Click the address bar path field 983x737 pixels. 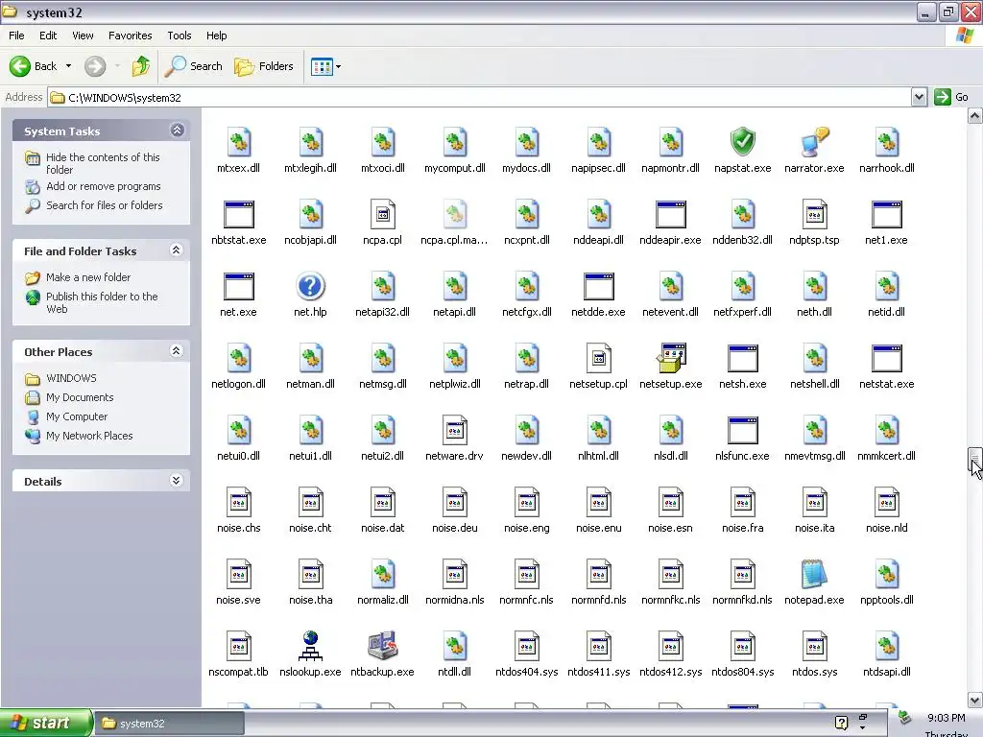(479, 97)
